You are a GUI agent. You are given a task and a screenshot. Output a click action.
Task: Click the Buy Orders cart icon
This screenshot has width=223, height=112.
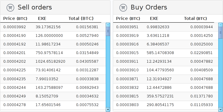[123, 7]
